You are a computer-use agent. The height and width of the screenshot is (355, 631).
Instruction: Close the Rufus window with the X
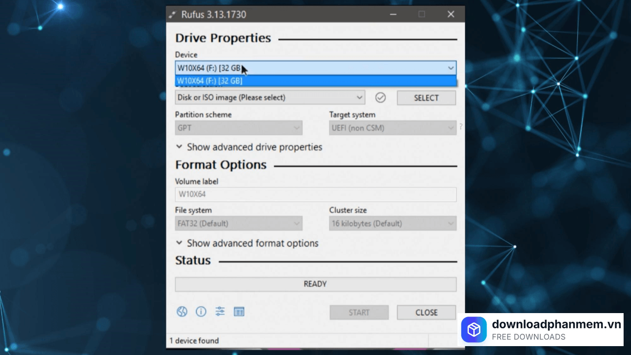click(451, 14)
